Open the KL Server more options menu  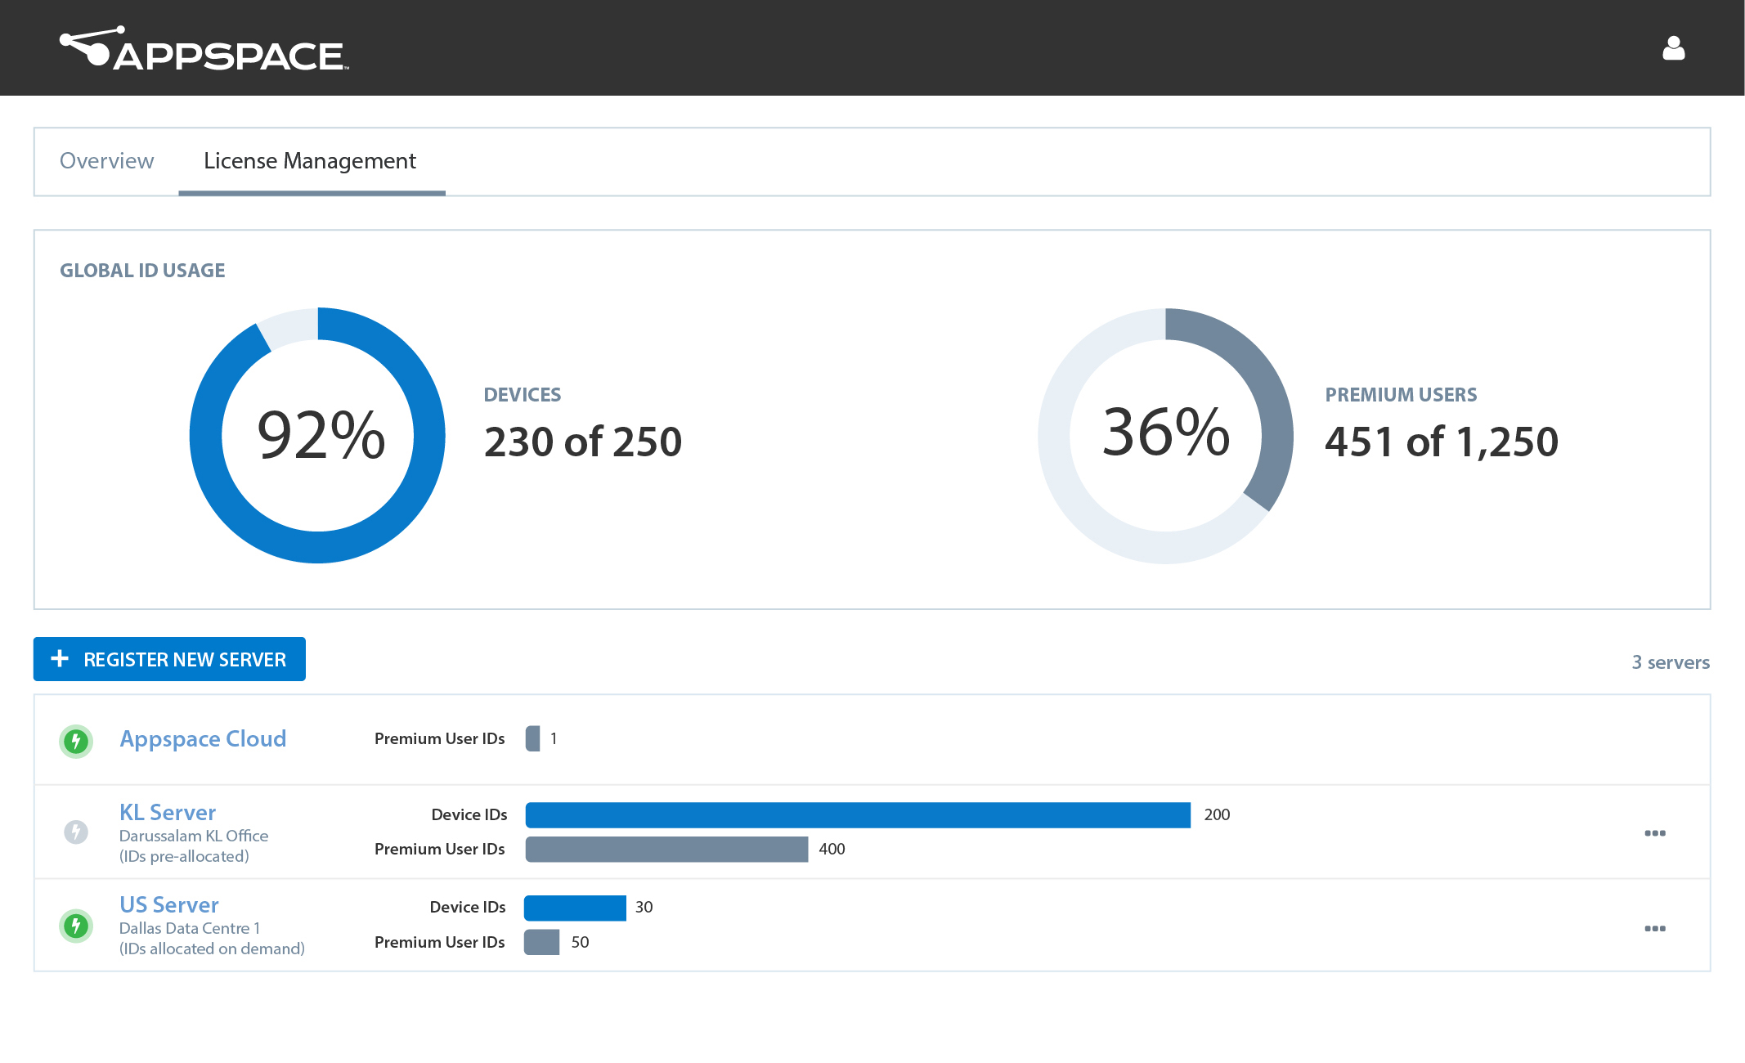pos(1655,833)
